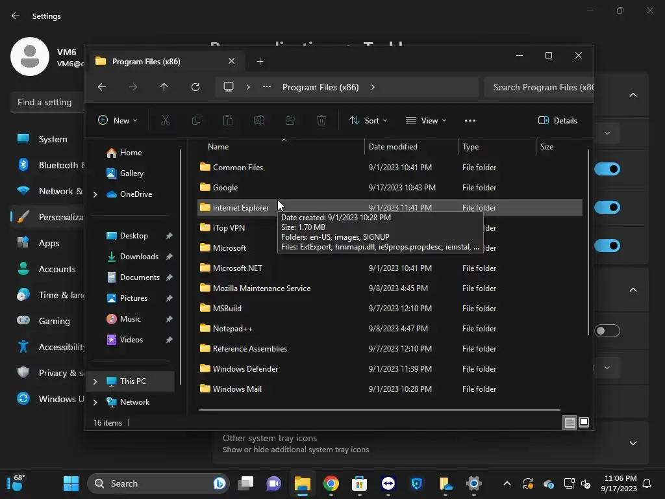Select the Windows Defender folder

pos(390,369)
